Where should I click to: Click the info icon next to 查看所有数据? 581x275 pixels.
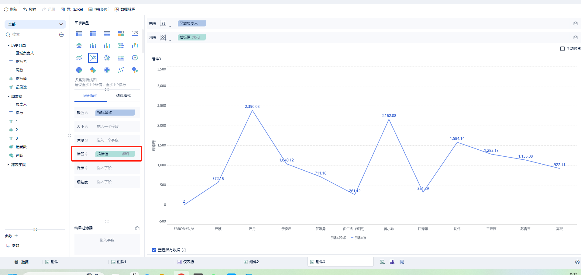click(x=184, y=250)
